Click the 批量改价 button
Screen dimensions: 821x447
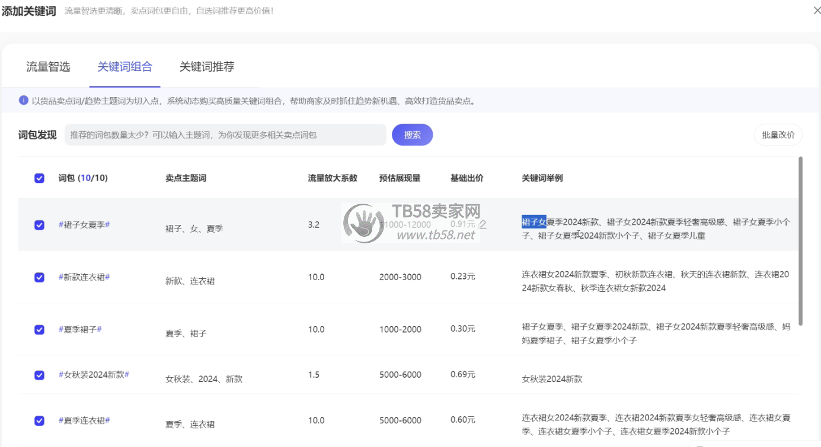778,135
